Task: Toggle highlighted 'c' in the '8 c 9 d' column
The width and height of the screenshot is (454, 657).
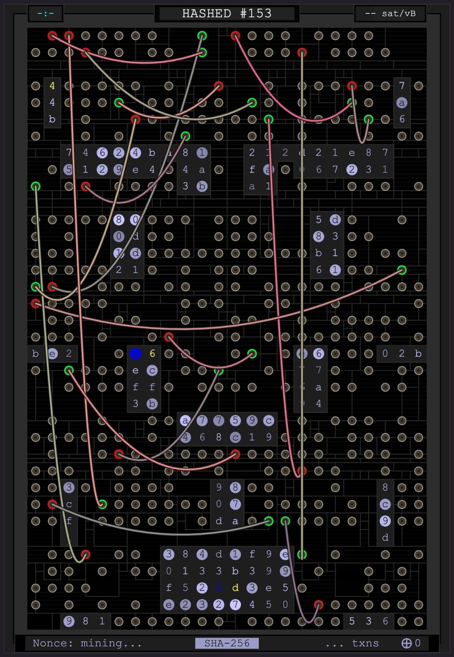Action: click(385, 504)
